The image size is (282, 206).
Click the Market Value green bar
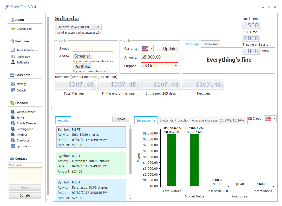coord(194,160)
